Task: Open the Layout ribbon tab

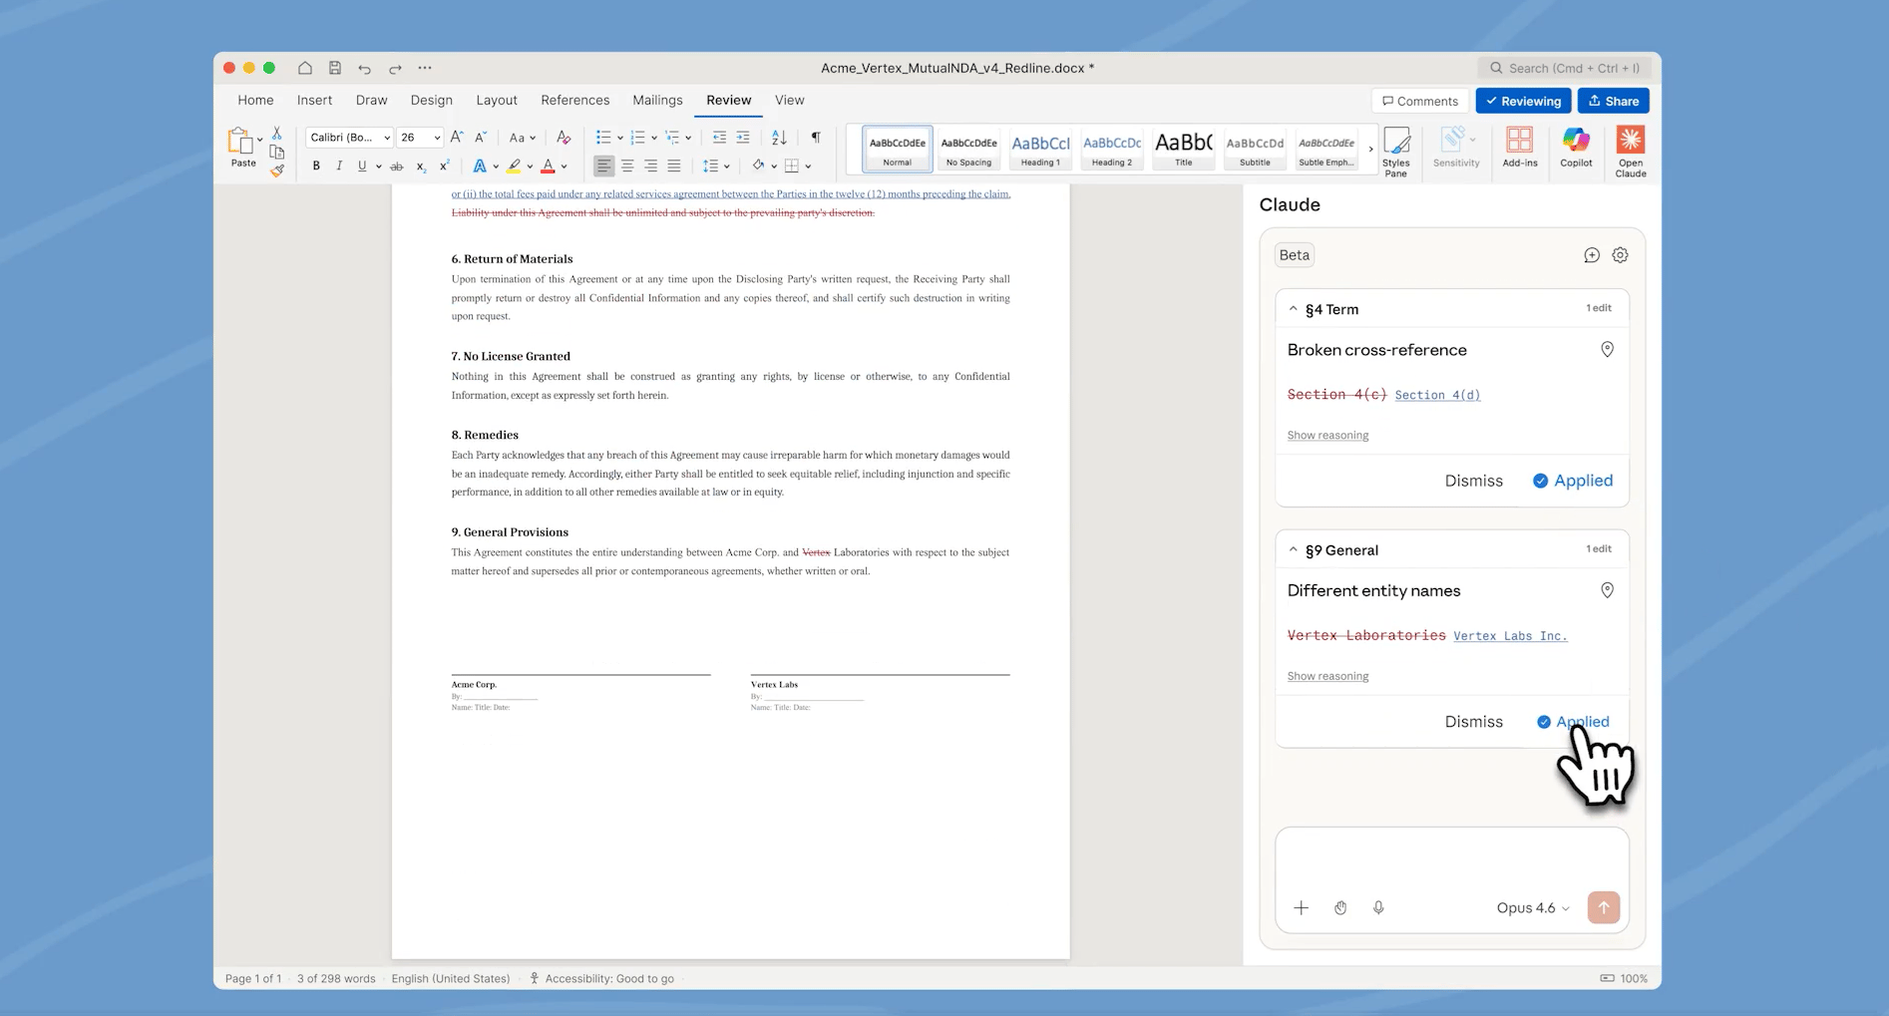Action: (496, 101)
